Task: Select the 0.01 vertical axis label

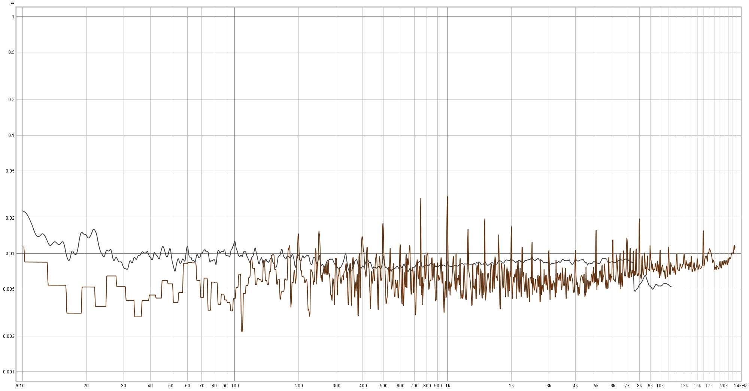Action: pyautogui.click(x=10, y=254)
